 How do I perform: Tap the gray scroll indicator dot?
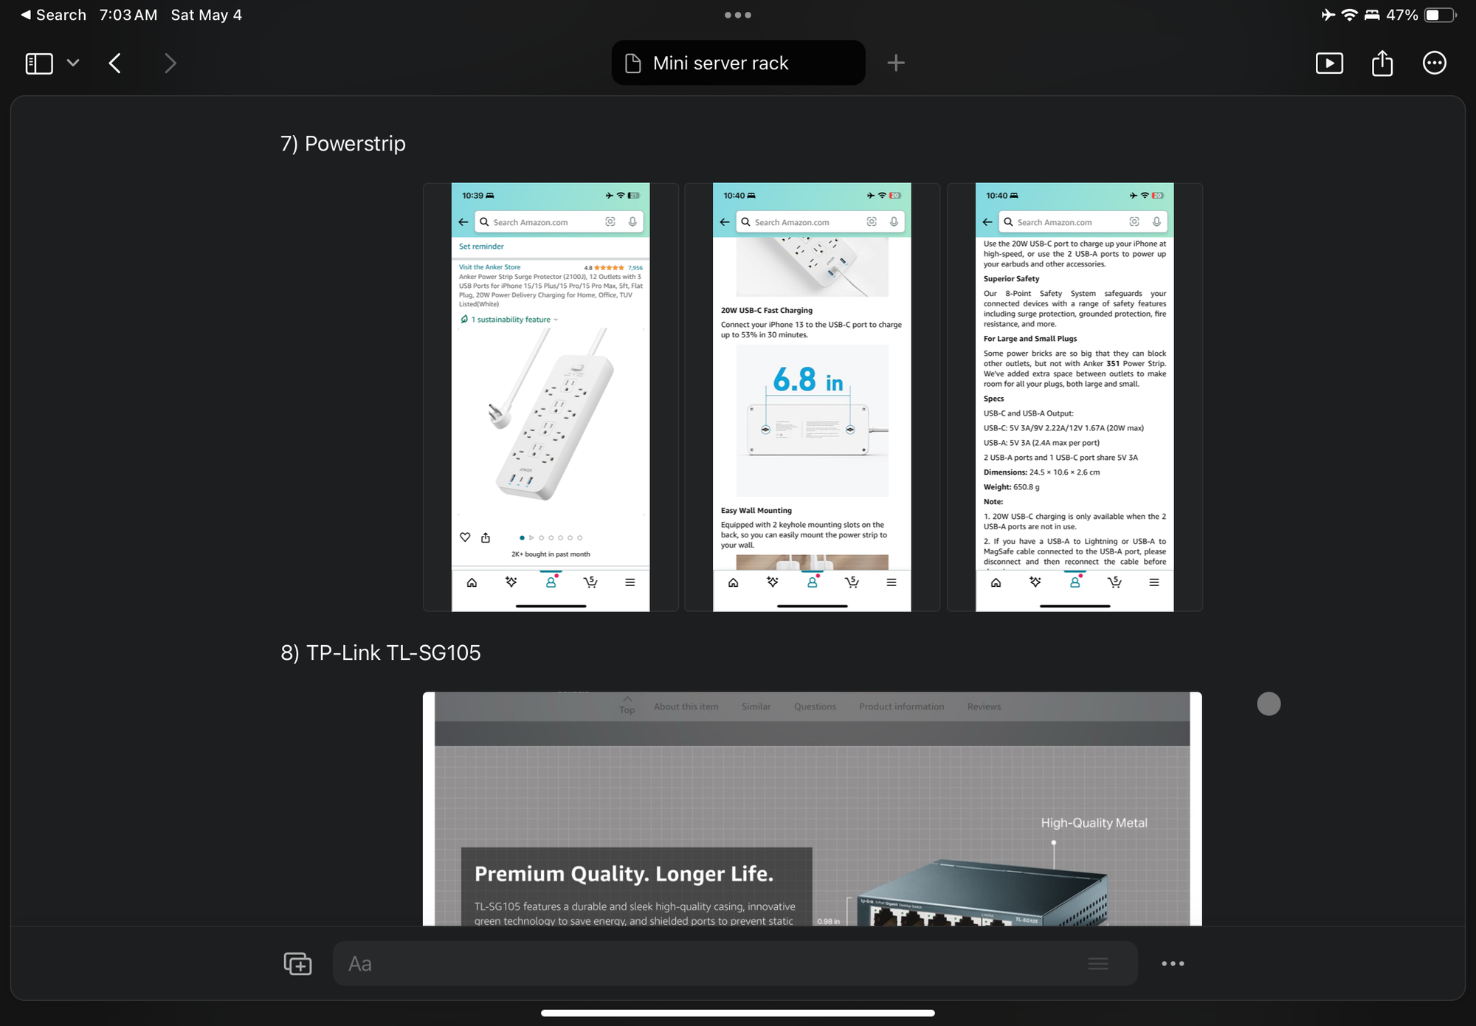pos(1269,703)
